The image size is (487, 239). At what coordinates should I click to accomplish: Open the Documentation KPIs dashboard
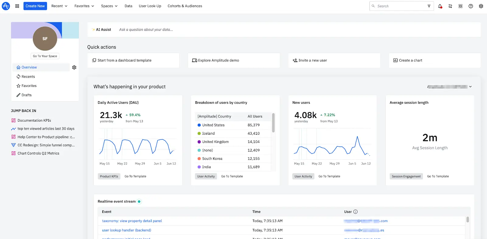coord(34,120)
